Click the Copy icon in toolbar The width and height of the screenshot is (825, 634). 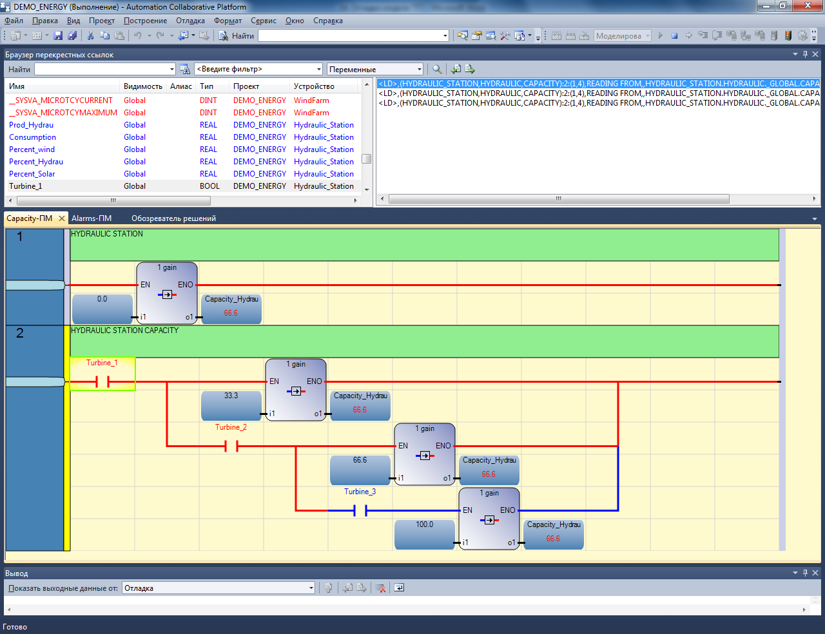pos(105,35)
